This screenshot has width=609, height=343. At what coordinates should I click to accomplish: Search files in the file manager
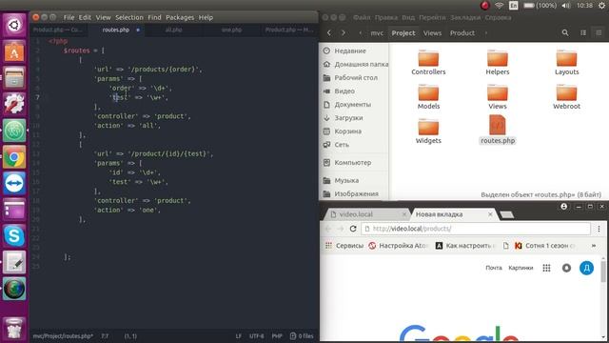tap(565, 33)
